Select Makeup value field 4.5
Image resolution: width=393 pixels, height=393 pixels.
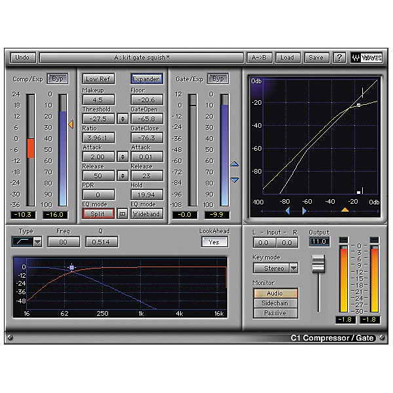pos(98,100)
